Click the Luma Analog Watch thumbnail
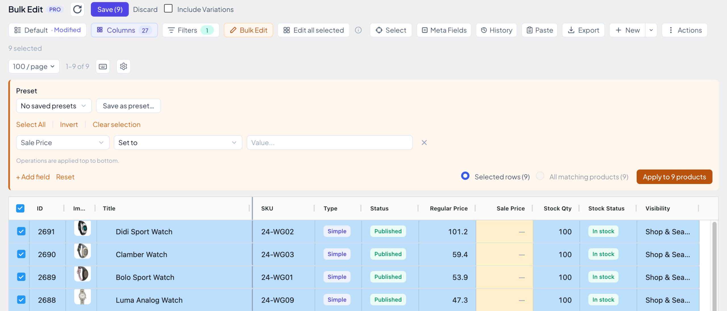 click(82, 297)
